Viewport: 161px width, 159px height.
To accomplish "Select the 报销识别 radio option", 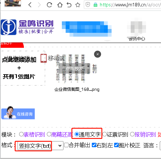I will (x=132, y=134).
